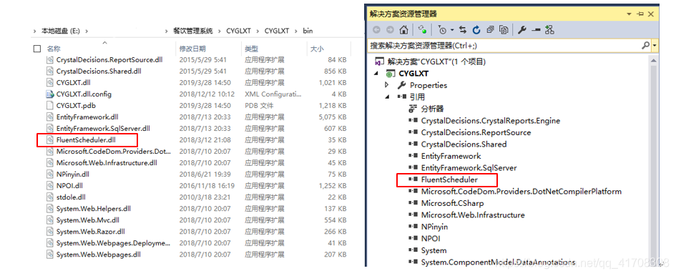Sort files by the 类型 column header
This screenshot has width=676, height=276.
[x=251, y=49]
